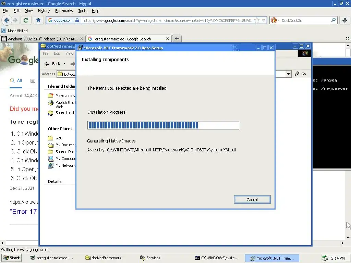Reload the Google search page

(x=26, y=20)
